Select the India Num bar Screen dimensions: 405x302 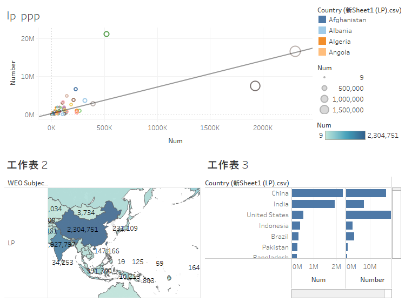pos(313,204)
